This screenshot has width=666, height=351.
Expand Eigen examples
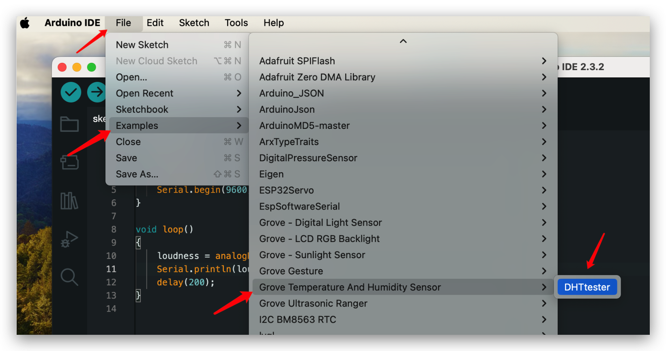[403, 174]
